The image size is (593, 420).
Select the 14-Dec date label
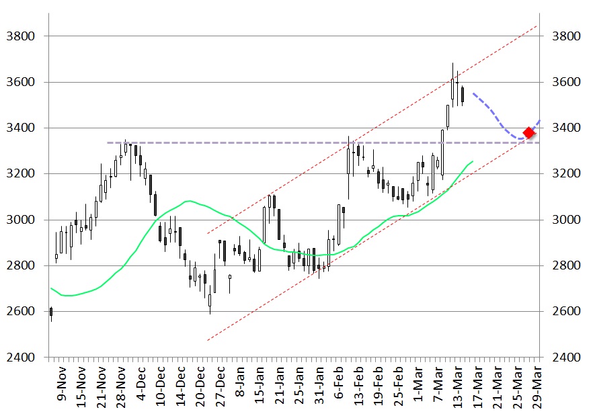coord(180,386)
